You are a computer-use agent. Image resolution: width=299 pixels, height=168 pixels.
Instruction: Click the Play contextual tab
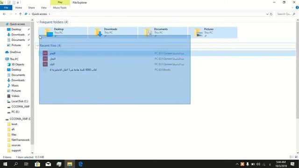60,2
